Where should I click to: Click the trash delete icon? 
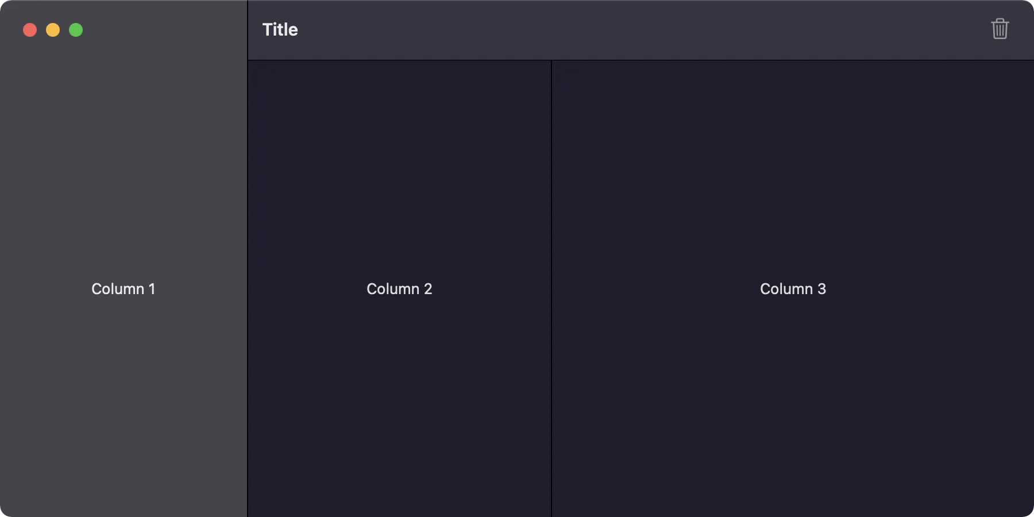[x=1000, y=29]
